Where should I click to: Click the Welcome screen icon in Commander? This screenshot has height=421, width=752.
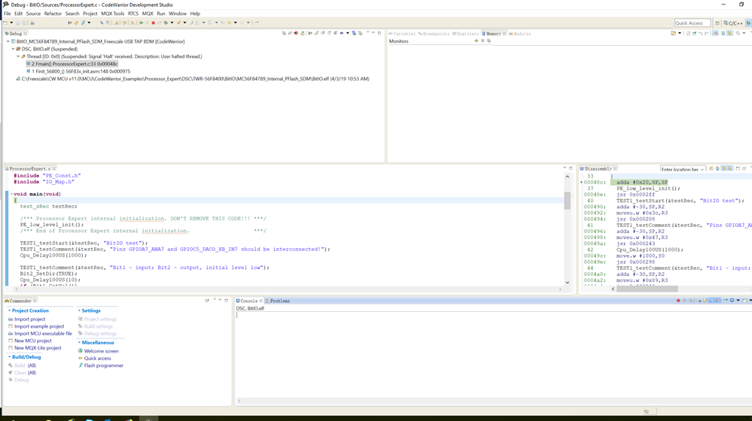pos(81,350)
